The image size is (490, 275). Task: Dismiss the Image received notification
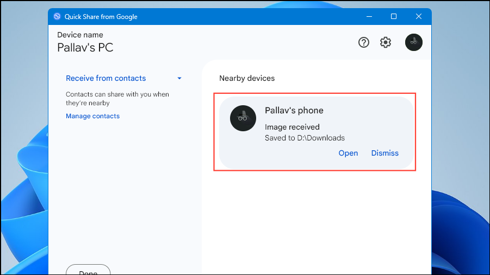[x=384, y=153]
